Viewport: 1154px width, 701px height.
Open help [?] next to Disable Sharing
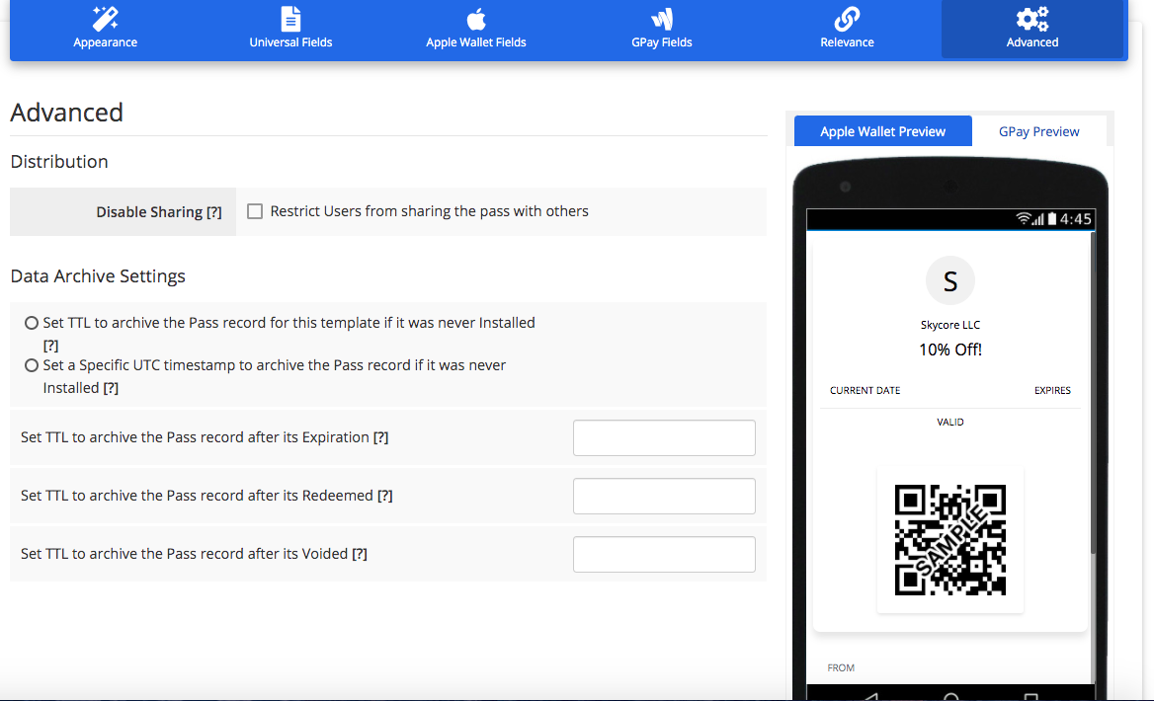(x=214, y=212)
